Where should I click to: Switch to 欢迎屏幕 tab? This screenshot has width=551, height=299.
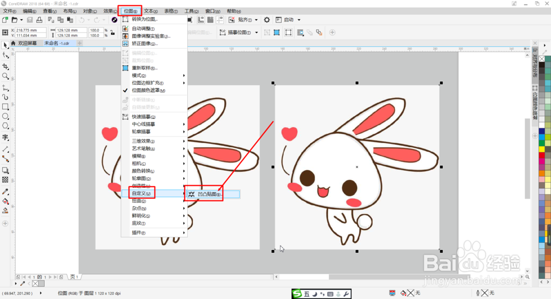[x=28, y=43]
